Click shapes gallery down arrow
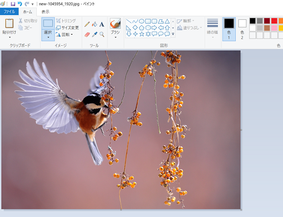This screenshot has height=217, width=283. (x=173, y=28)
